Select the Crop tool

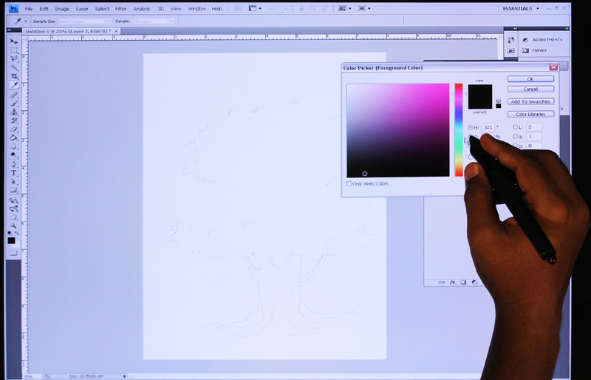coord(14,77)
